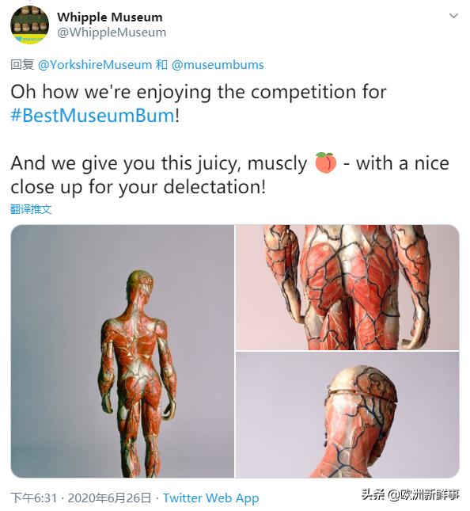Translate the tweet via 翻译推文 link
Screen dimensions: 470x511
[31, 209]
